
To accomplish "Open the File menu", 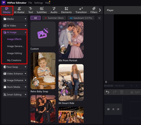I will 30,3.
